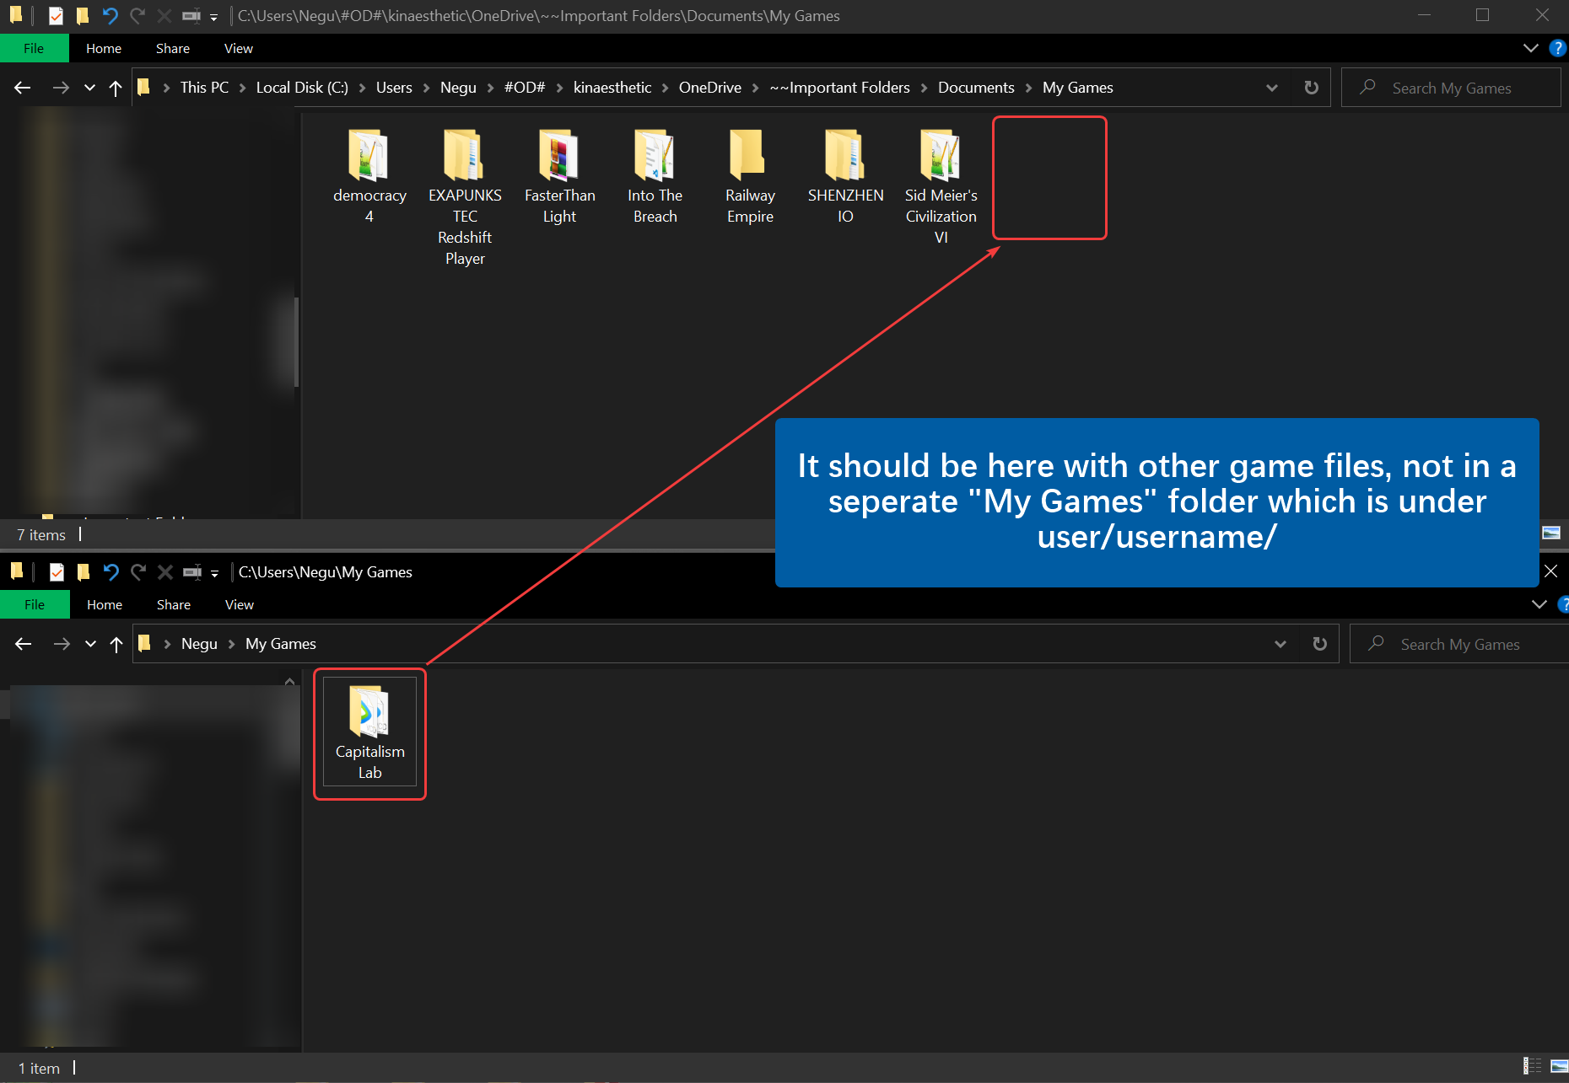Click New folder icon in top title bar
This screenshot has height=1083, width=1569.
(x=82, y=15)
